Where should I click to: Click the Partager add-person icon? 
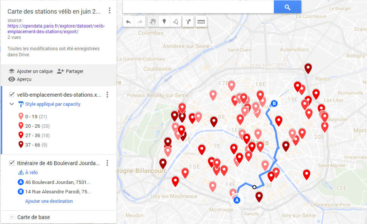tap(60, 71)
